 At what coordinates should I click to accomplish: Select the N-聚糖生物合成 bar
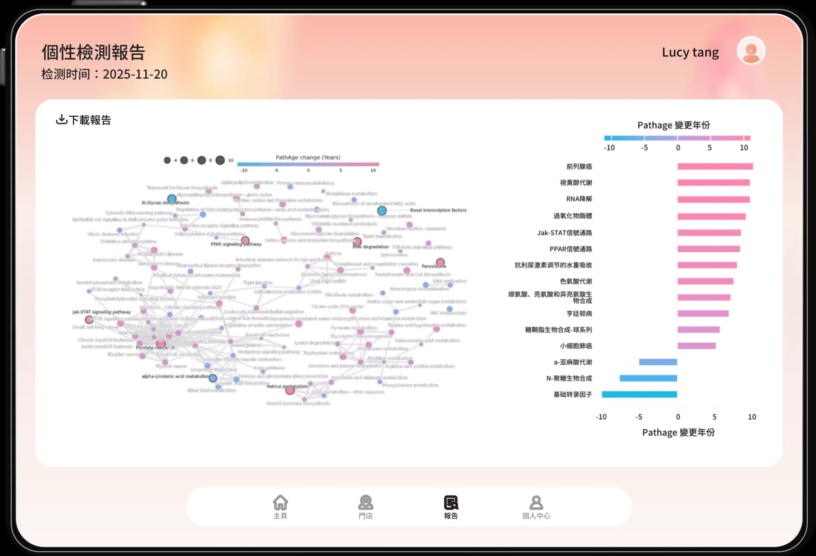(648, 378)
